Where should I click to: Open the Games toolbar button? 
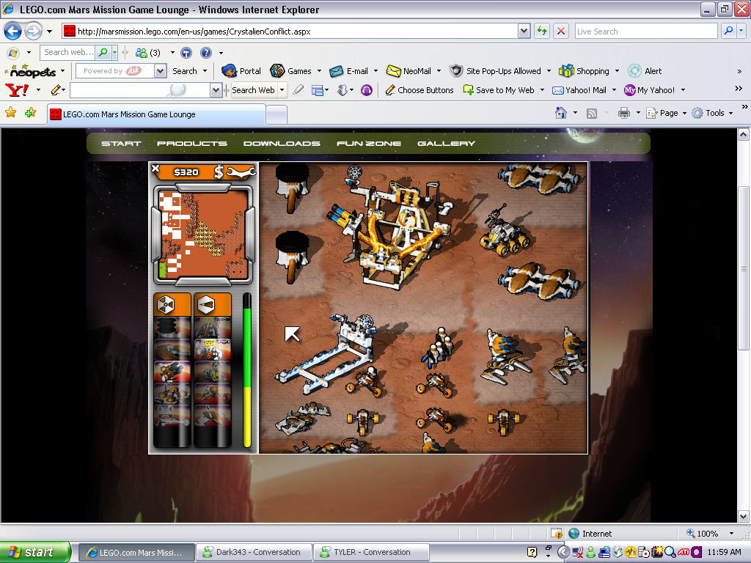290,71
